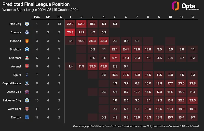Click the Brighton club crest

click(27, 49)
